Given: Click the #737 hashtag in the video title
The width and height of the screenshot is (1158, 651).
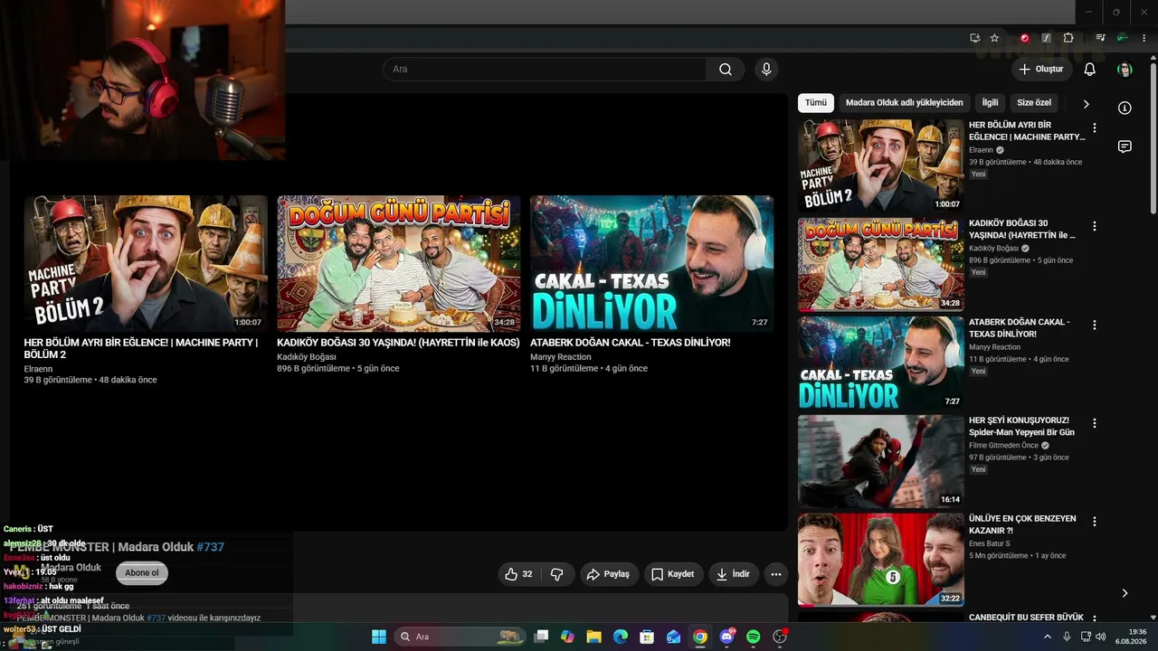Looking at the screenshot, I should (x=211, y=547).
